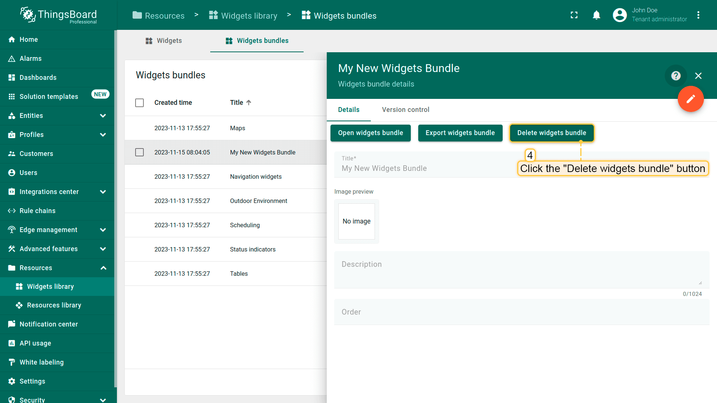Open the help question mark icon

click(676, 76)
